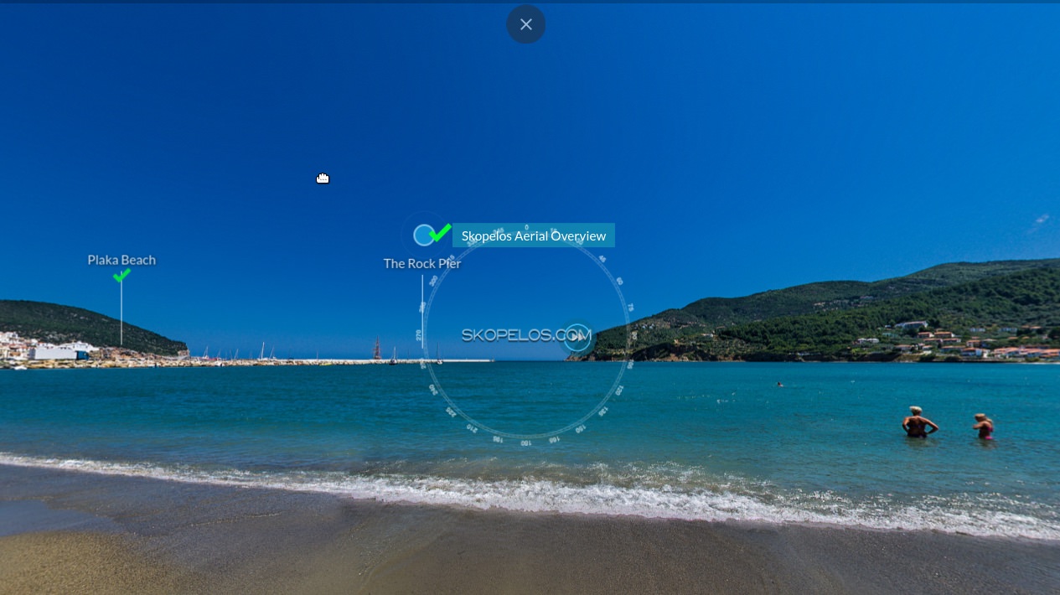Click the blue circle hotspot marker
The width and height of the screenshot is (1060, 595).
pyautogui.click(x=424, y=235)
